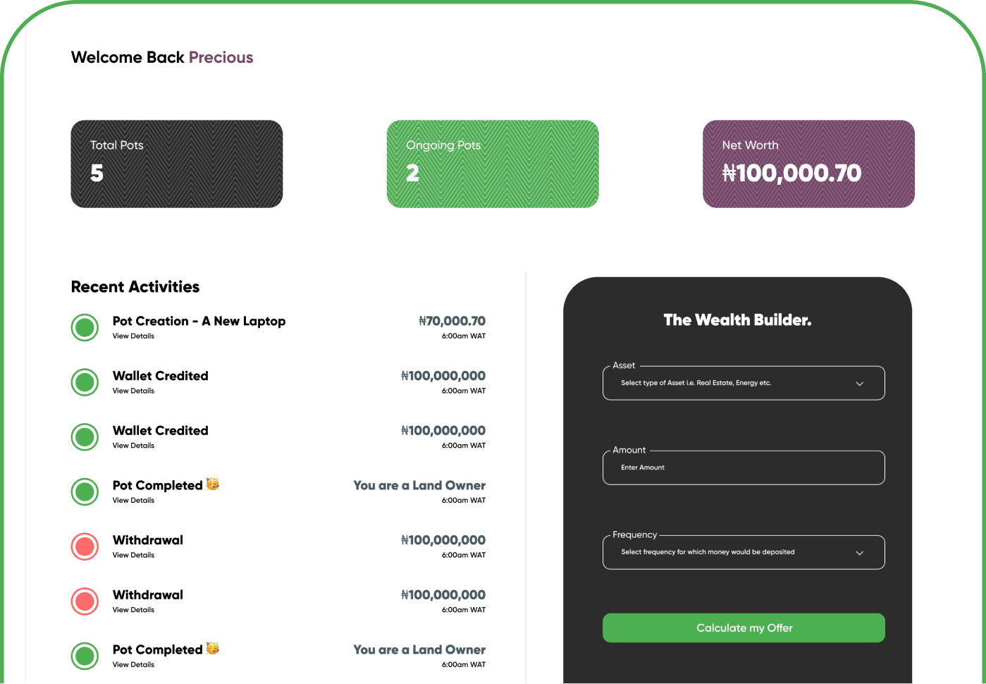986x684 pixels.
Task: Click The Wealth Builder panel title
Action: [737, 319]
